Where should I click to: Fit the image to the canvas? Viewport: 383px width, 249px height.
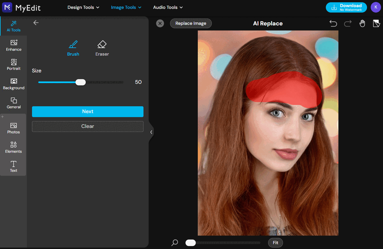pos(276,243)
